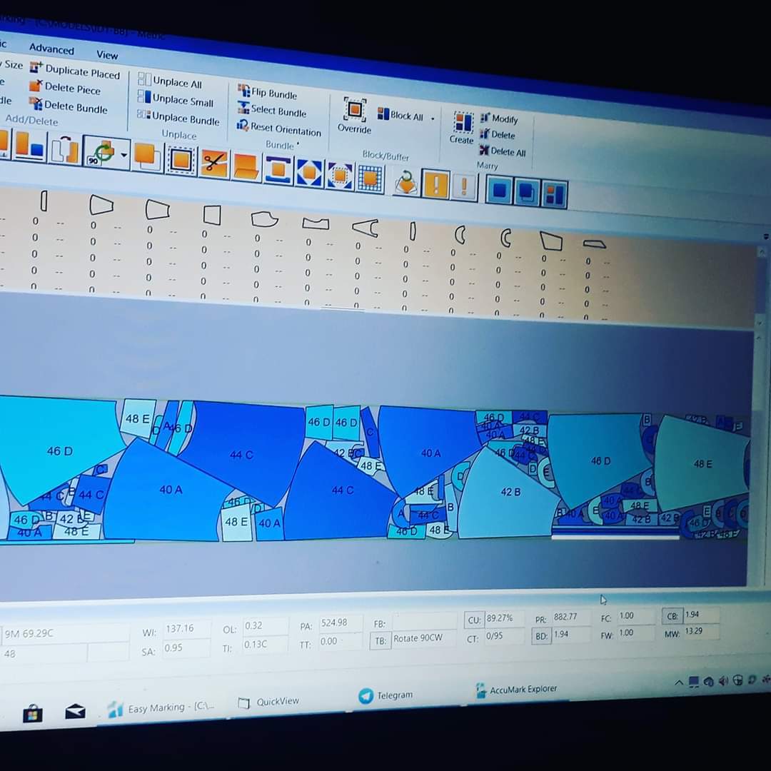The width and height of the screenshot is (771, 771).
Task: Click the Flip Bundle icon
Action: (x=267, y=93)
